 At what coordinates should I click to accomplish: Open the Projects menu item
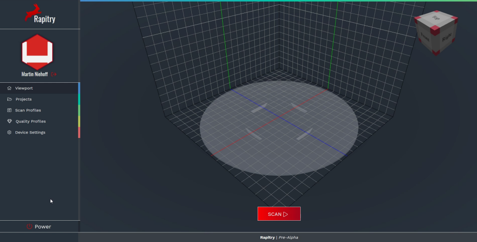coord(23,99)
